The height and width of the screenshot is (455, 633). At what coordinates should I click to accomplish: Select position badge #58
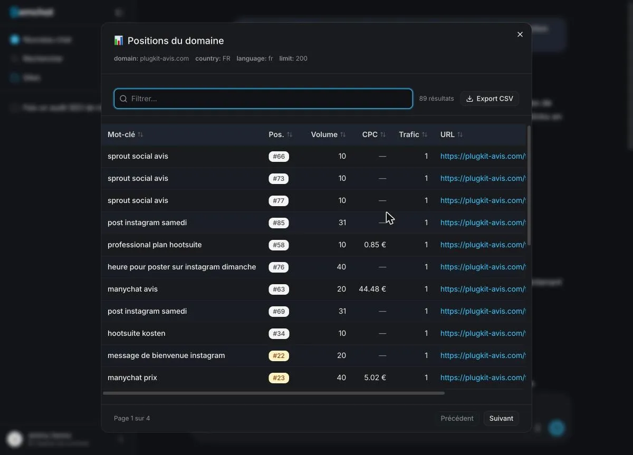point(279,245)
